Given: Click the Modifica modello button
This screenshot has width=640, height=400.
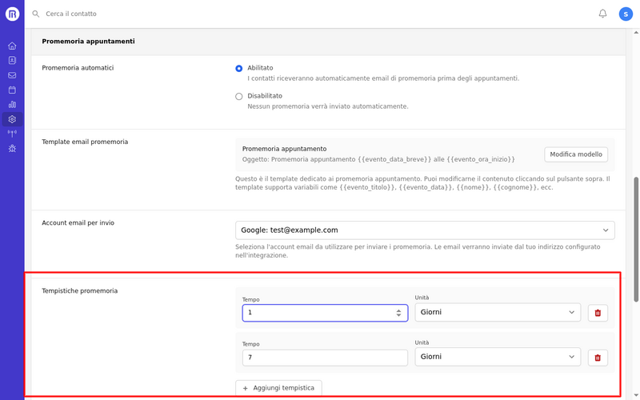Looking at the screenshot, I should [x=575, y=154].
